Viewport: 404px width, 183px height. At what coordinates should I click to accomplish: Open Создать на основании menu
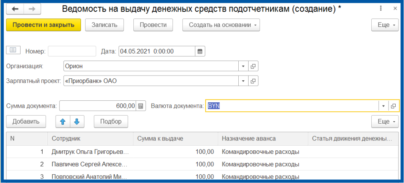pos(221,25)
